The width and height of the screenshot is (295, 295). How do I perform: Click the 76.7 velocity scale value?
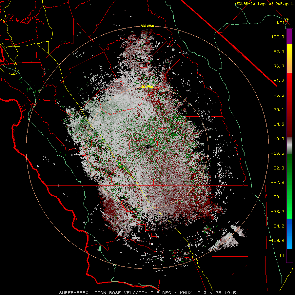tap(279, 66)
